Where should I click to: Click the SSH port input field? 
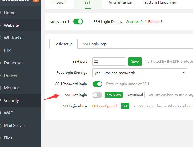109,62
